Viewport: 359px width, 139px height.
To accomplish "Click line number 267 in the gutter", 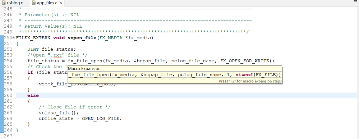I will (8, 136).
